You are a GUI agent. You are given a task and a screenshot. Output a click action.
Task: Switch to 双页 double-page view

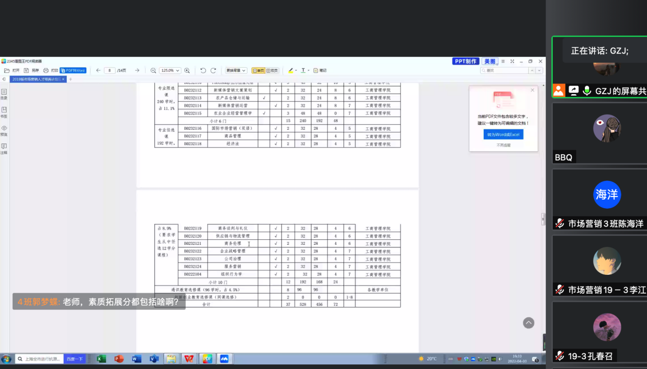(272, 70)
